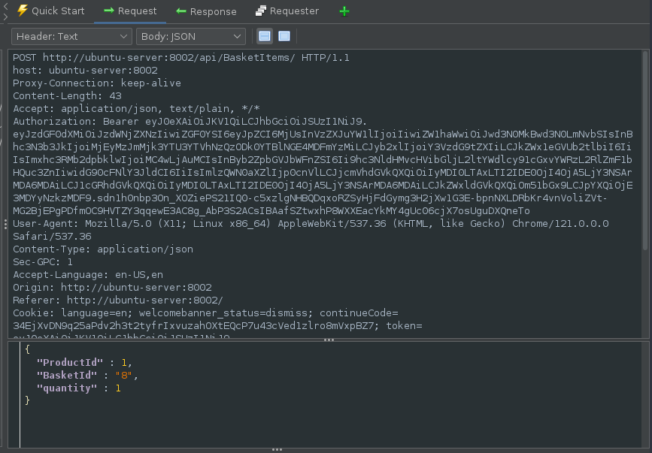Click the Referer header line
Image resolution: width=652 pixels, height=453 pixels.
click(118, 300)
